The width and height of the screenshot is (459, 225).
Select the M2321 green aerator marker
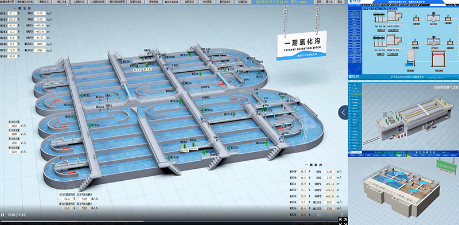tap(228, 148)
